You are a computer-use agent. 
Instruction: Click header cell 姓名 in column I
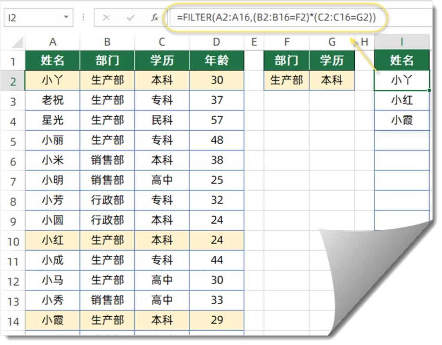tap(402, 60)
